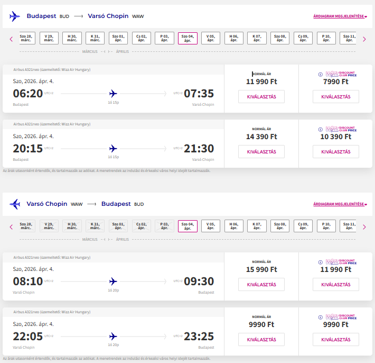The width and height of the screenshot is (375, 363).
Task: Click info icon beside 10 390 Ft Discount Club price
Action: click(320, 129)
